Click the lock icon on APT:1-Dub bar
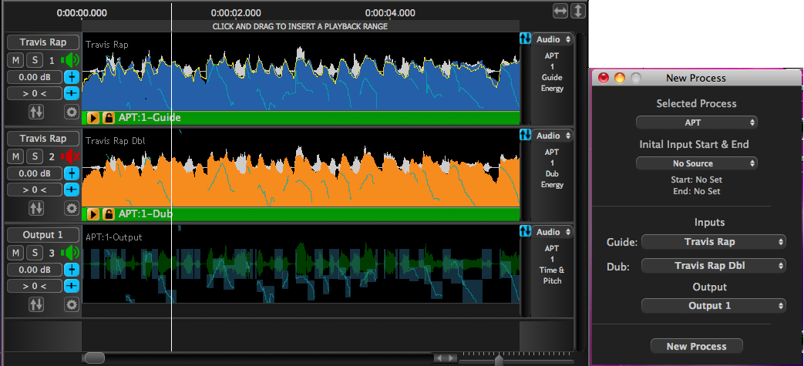The width and height of the screenshot is (804, 366). click(109, 214)
